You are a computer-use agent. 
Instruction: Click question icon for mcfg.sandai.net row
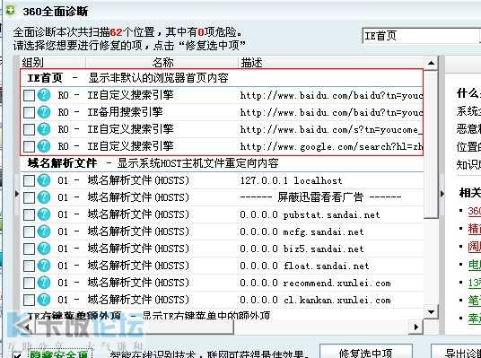coord(44,231)
